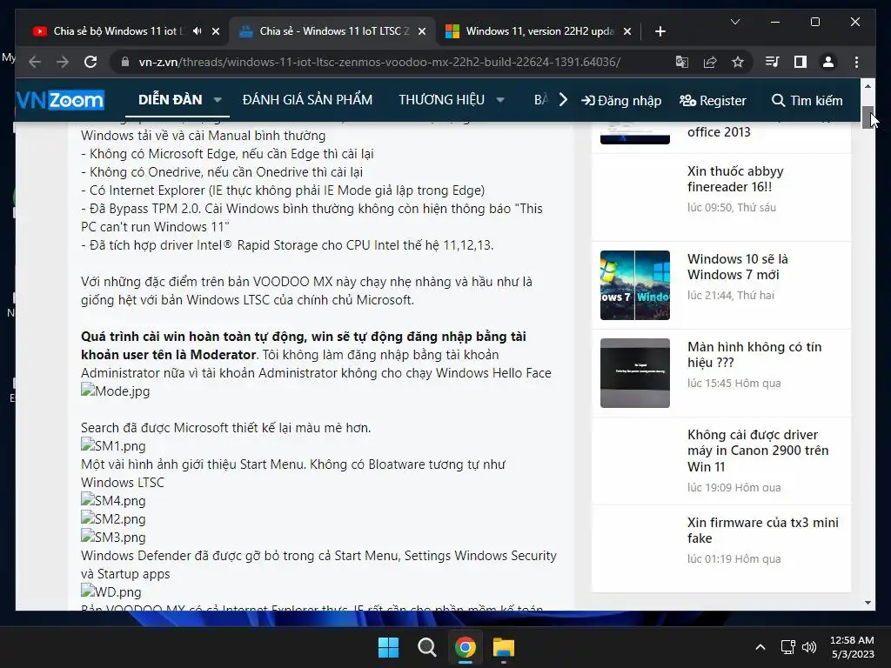The image size is (891, 668).
Task: Click the Đăng nhập login link
Action: [621, 101]
